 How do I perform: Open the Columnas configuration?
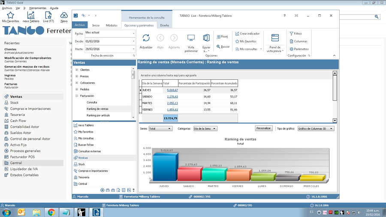pyautogui.click(x=299, y=41)
